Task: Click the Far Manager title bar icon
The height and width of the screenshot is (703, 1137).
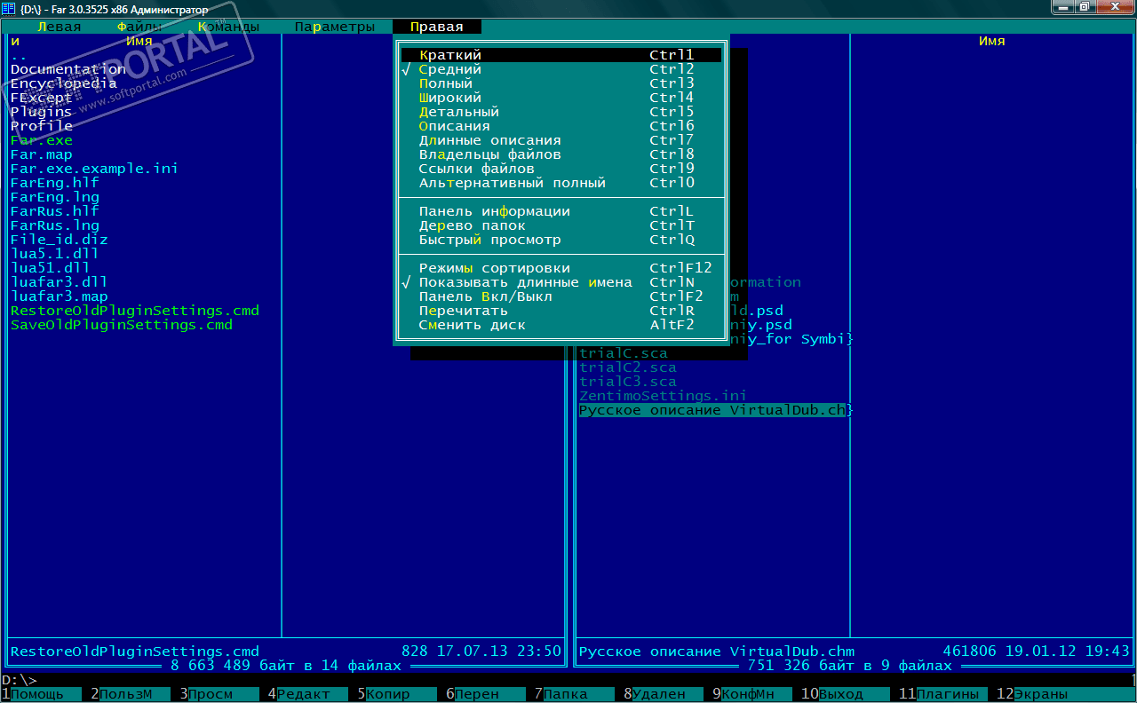Action: 9,9
